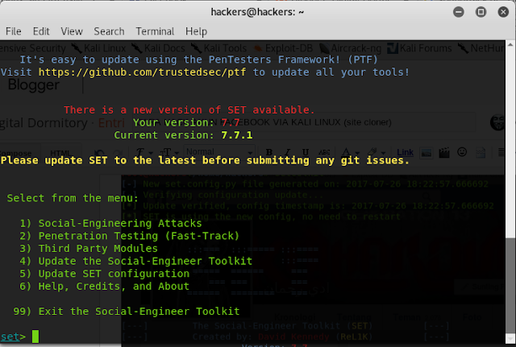Screen dimensions: 516x347
Task: Switch to HTML tab in Blogger editor behind
Action: click(60, 153)
